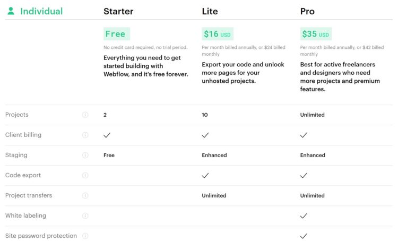The height and width of the screenshot is (241, 398).
Task: Click the Site password protection info icon
Action: tap(85, 236)
